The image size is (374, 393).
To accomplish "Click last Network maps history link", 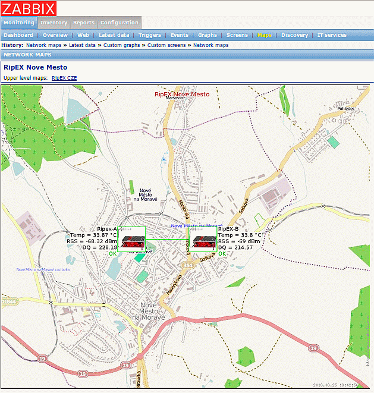I will 211,45.
